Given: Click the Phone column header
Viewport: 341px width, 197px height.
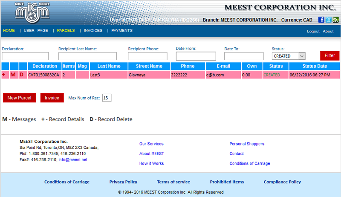Looking at the screenshot, I should (x=188, y=66).
